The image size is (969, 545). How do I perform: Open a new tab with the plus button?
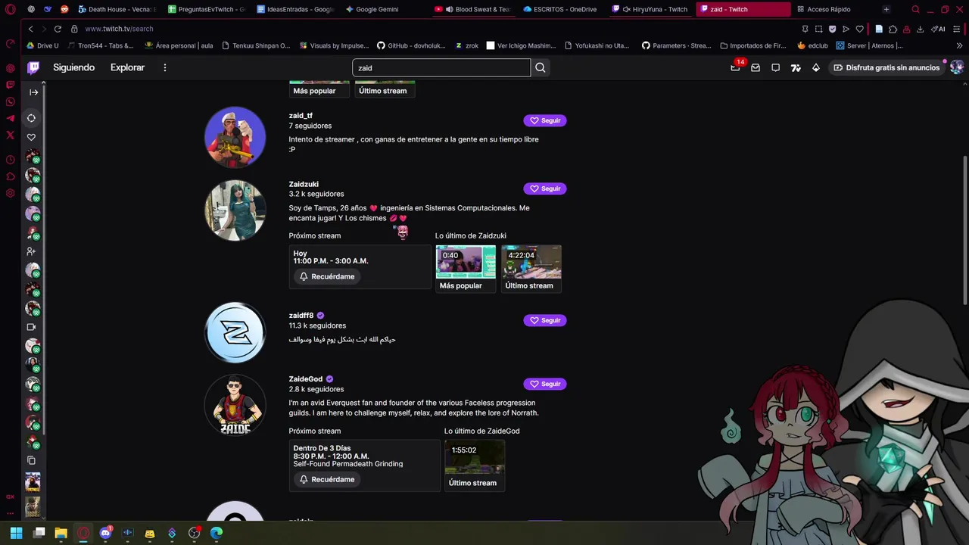[x=886, y=9]
